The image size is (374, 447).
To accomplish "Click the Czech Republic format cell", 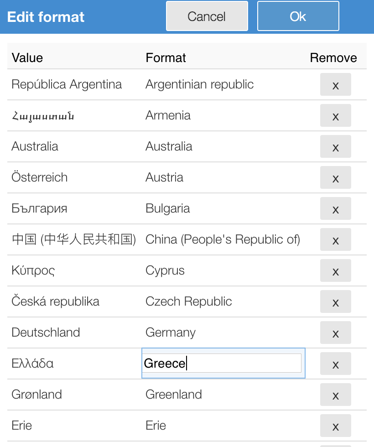I will (188, 301).
